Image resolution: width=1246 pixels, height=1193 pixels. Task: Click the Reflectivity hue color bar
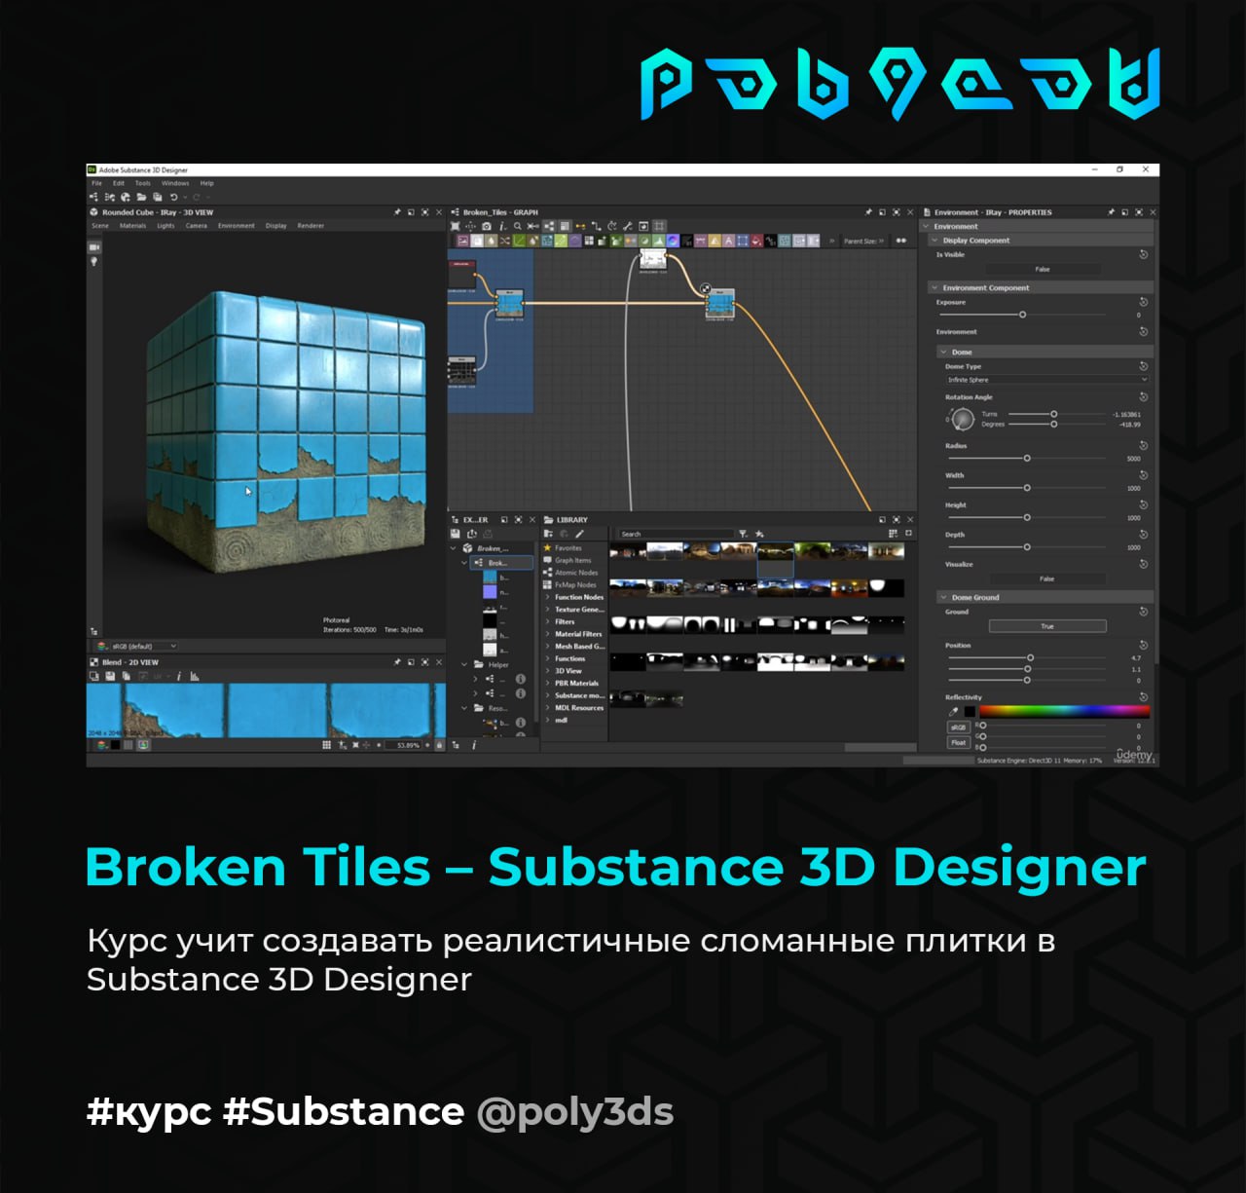(1064, 712)
